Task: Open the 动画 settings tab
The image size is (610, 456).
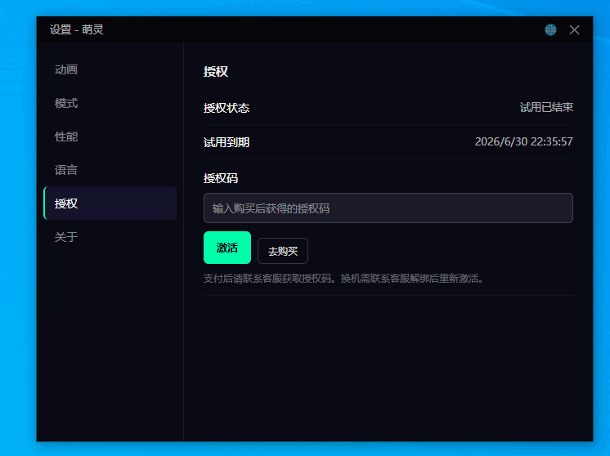Action: coord(110,69)
